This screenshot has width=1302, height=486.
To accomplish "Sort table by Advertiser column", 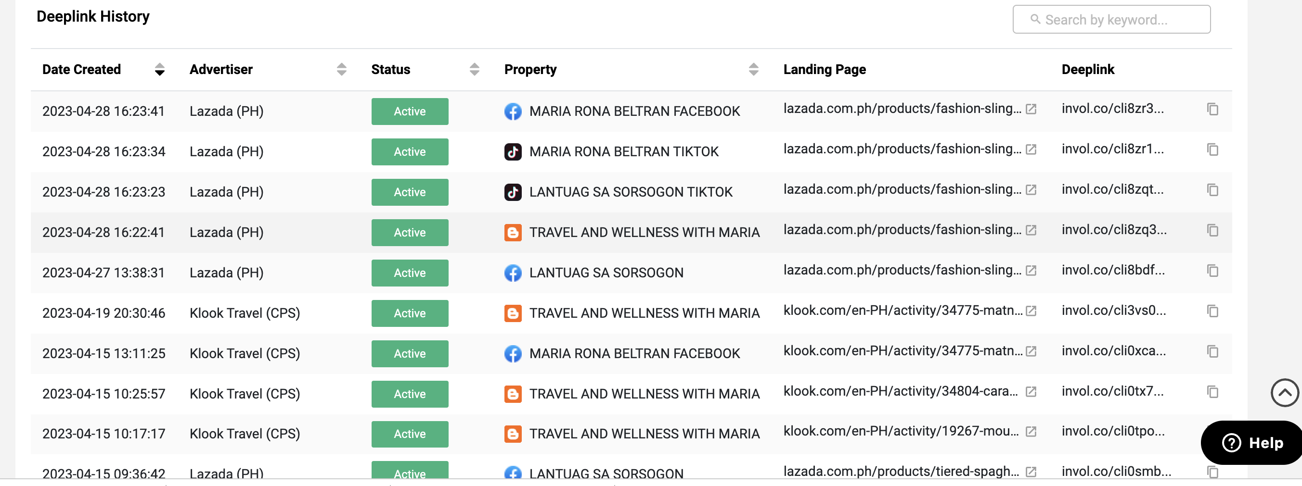I will click(x=341, y=69).
